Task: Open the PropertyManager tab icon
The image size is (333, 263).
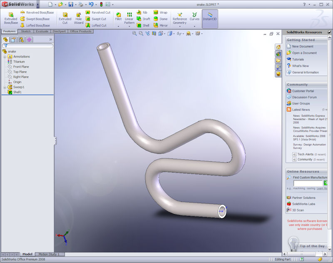Action: pos(13,40)
